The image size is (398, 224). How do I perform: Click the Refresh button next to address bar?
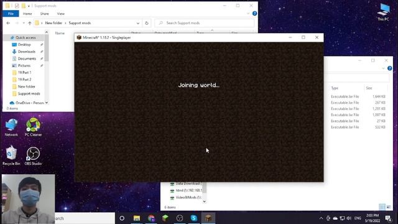click(x=147, y=23)
